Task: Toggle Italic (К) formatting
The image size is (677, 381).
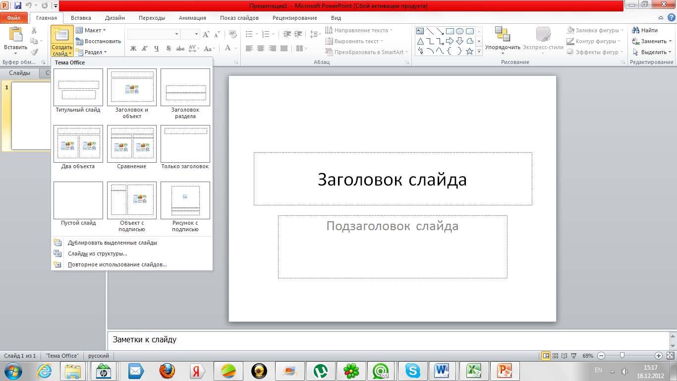Action: pyautogui.click(x=145, y=49)
